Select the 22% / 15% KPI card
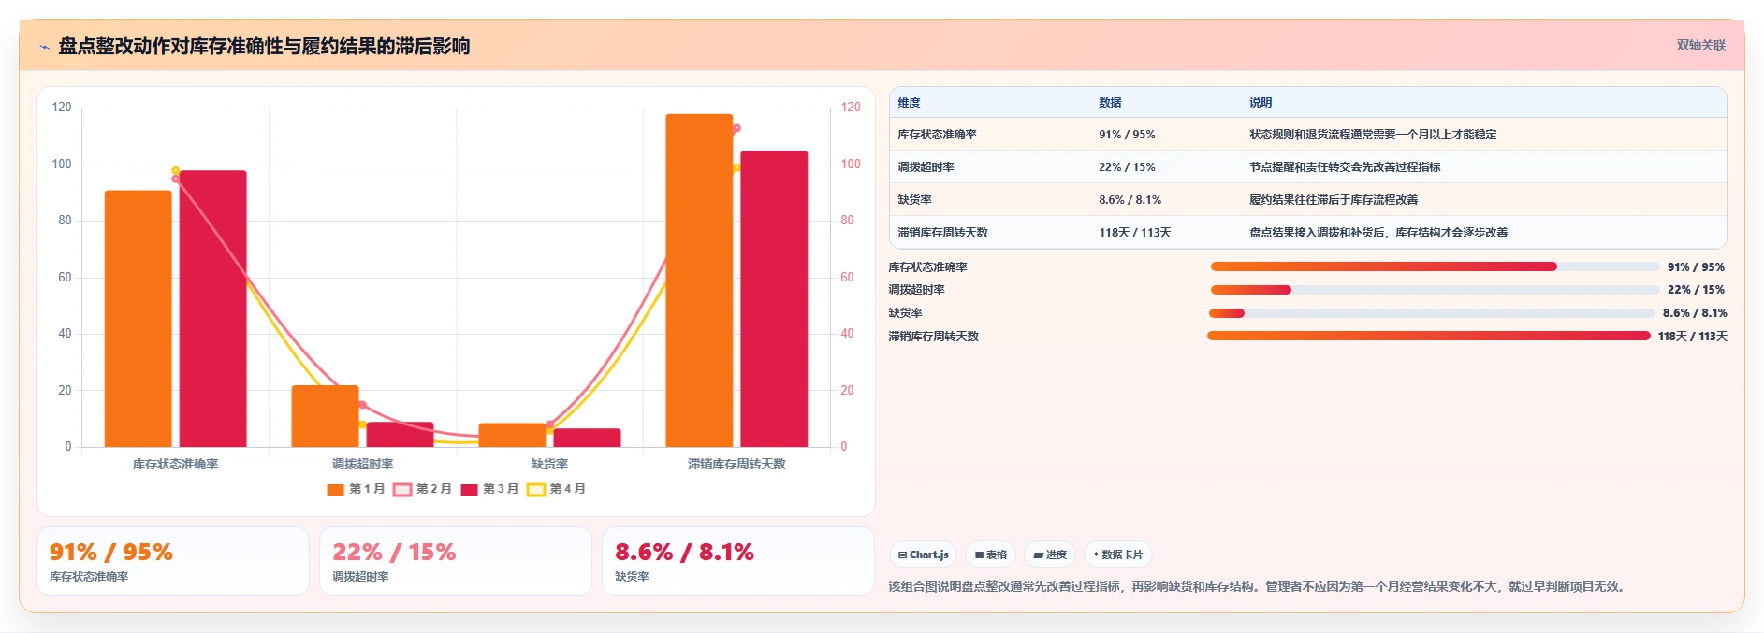 [x=456, y=561]
